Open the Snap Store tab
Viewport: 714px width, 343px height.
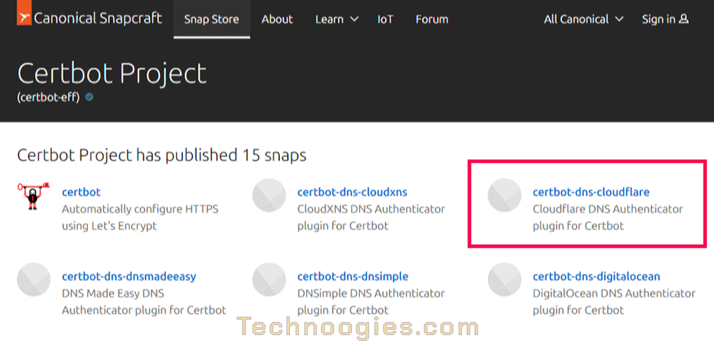tap(212, 19)
